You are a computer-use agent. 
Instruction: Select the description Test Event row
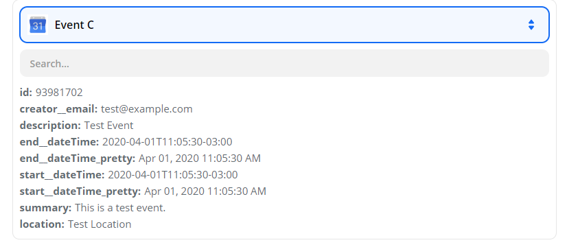pyautogui.click(x=76, y=126)
